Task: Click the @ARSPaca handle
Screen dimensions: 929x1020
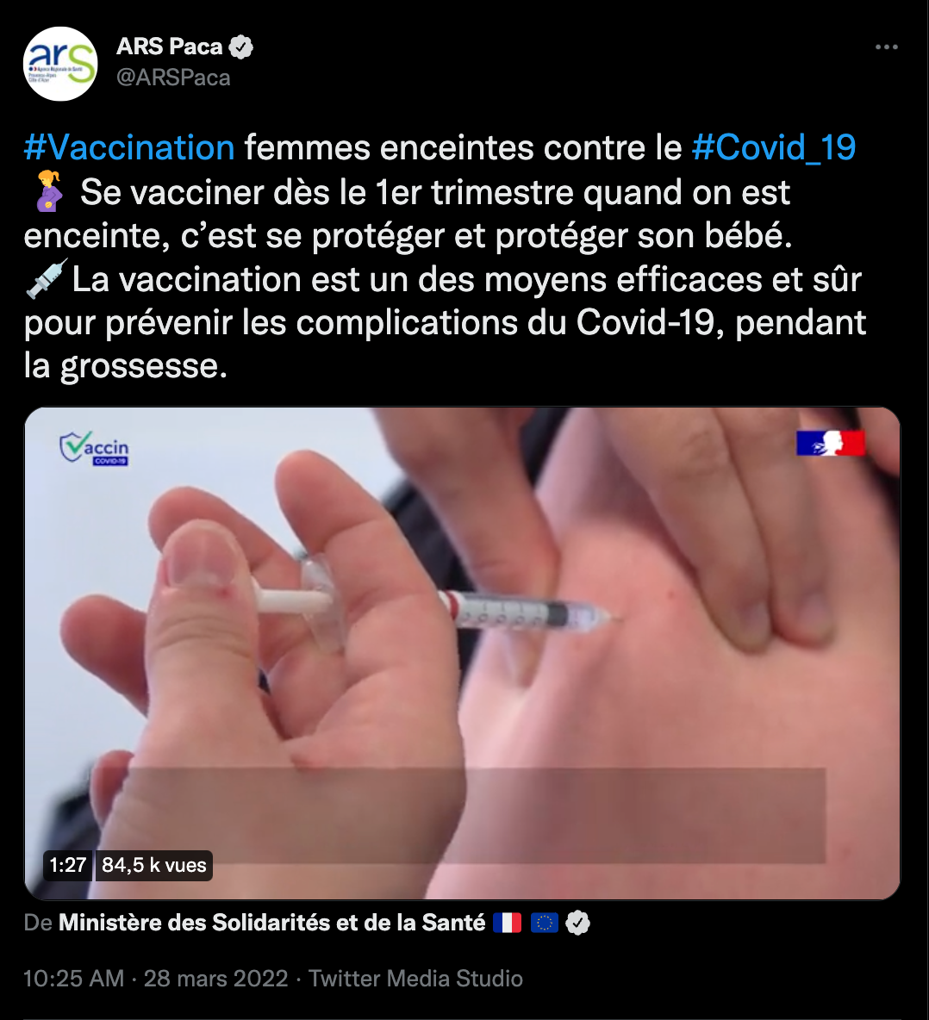Action: [173, 78]
